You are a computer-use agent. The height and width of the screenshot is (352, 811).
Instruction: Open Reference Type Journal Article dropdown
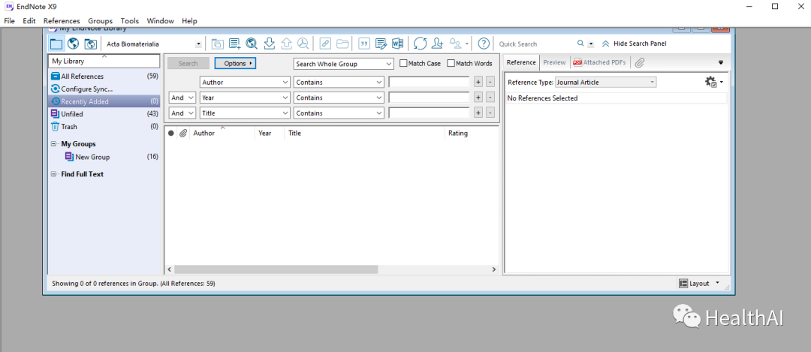coord(606,83)
